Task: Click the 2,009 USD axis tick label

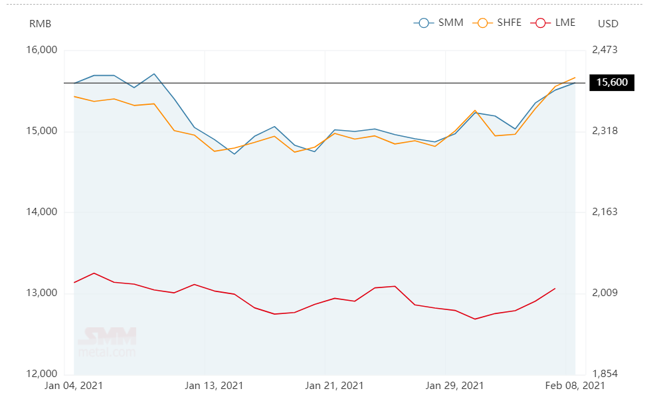Action: pyautogui.click(x=604, y=293)
